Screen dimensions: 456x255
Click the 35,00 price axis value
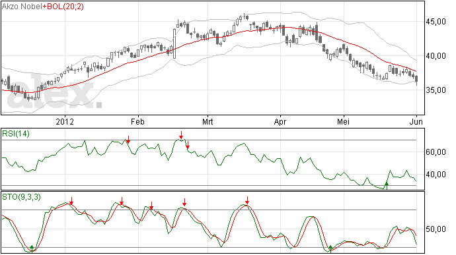click(436, 90)
